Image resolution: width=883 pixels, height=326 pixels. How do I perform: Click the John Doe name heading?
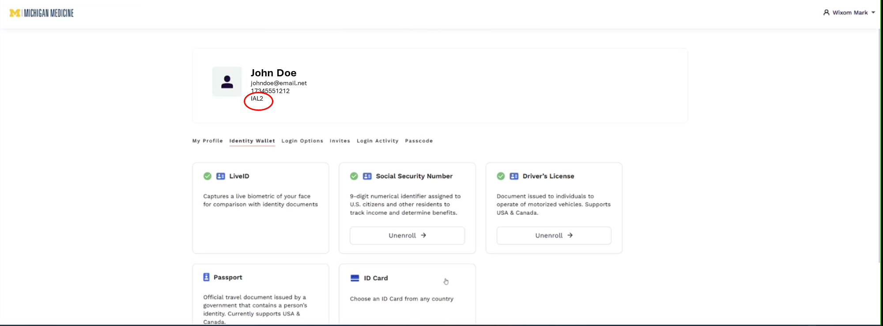(273, 73)
